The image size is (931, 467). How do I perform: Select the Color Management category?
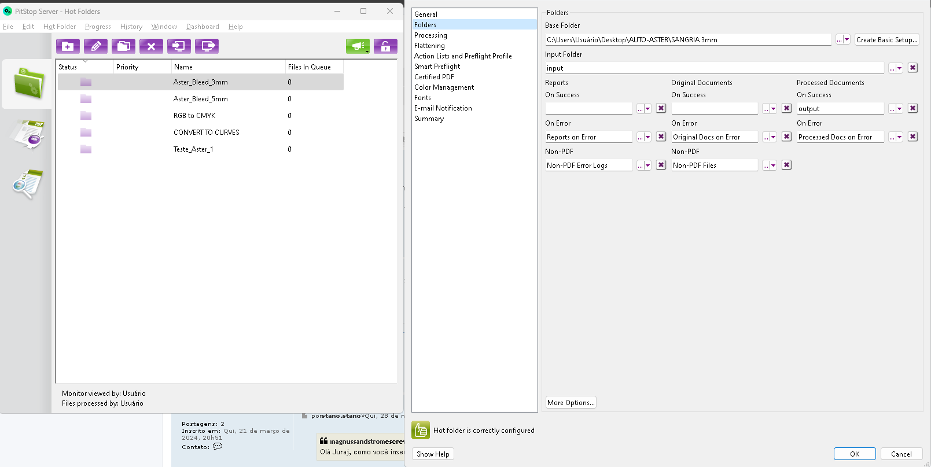pyautogui.click(x=474, y=87)
